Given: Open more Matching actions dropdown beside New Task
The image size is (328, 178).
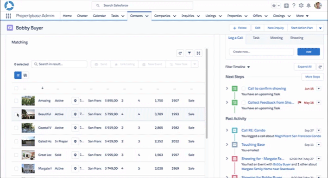Looking at the screenshot, I should [195, 64].
